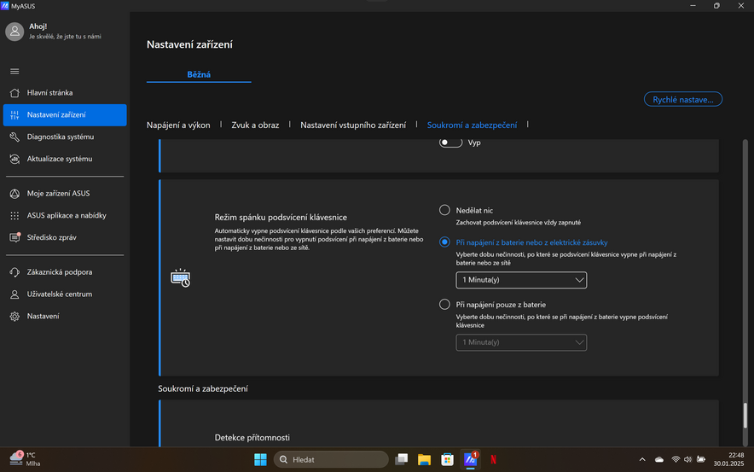Select the Nedělat nic radio option
The image size is (754, 472).
444,210
